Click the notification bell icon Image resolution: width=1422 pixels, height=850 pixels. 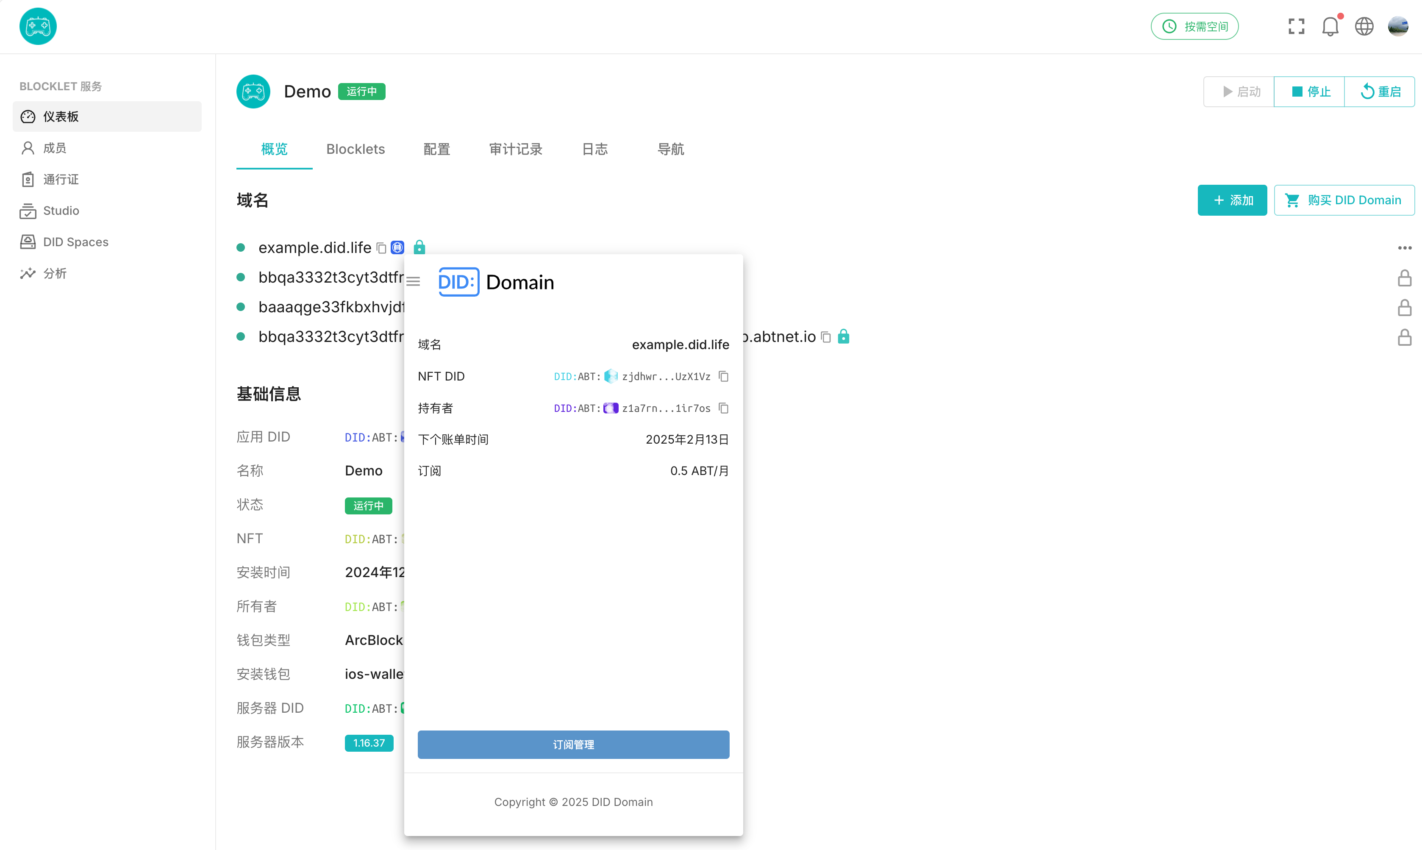coord(1330,27)
